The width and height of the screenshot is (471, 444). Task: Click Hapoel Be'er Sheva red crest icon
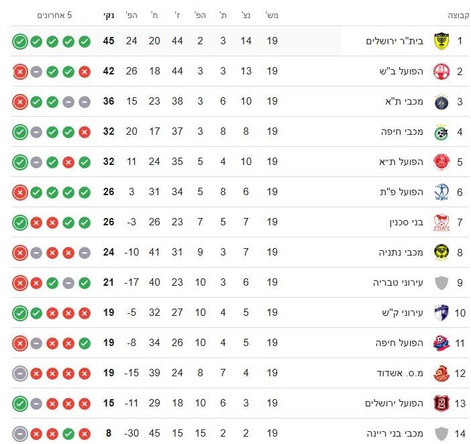click(x=440, y=72)
